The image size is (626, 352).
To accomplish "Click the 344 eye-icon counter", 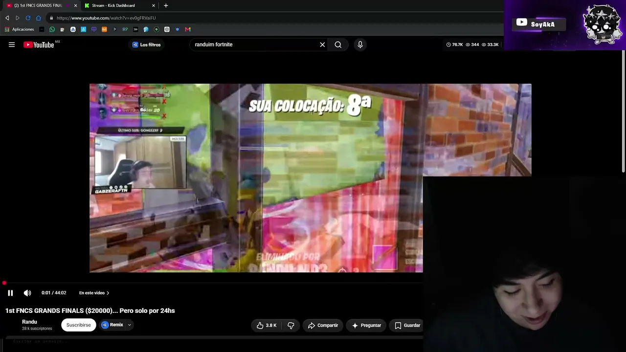I will (x=472, y=44).
